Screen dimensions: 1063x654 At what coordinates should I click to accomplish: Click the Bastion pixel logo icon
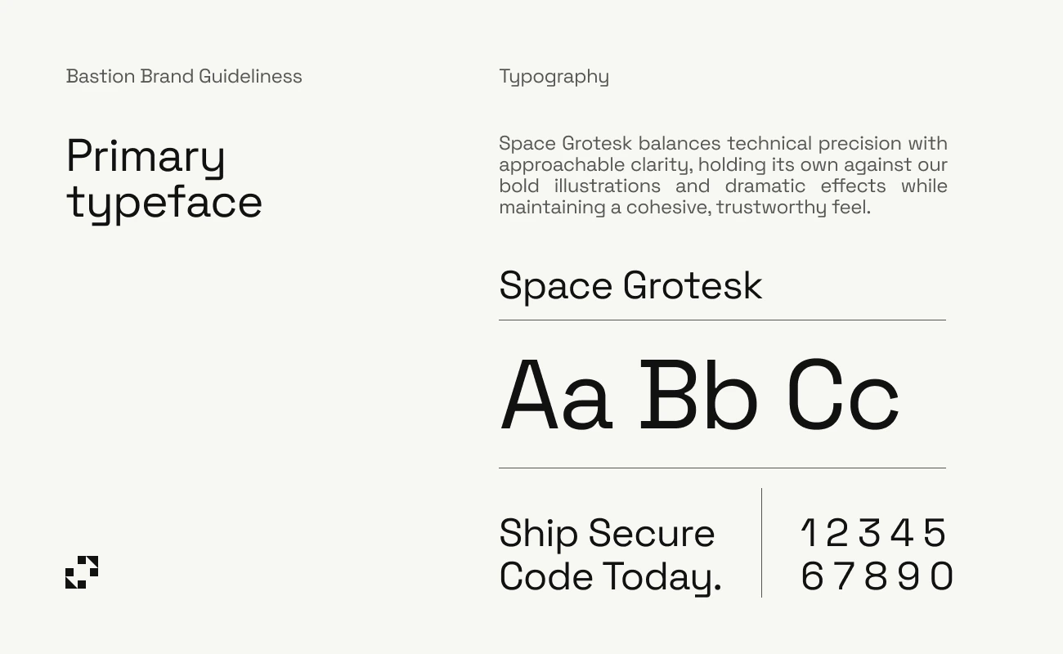coord(82,572)
